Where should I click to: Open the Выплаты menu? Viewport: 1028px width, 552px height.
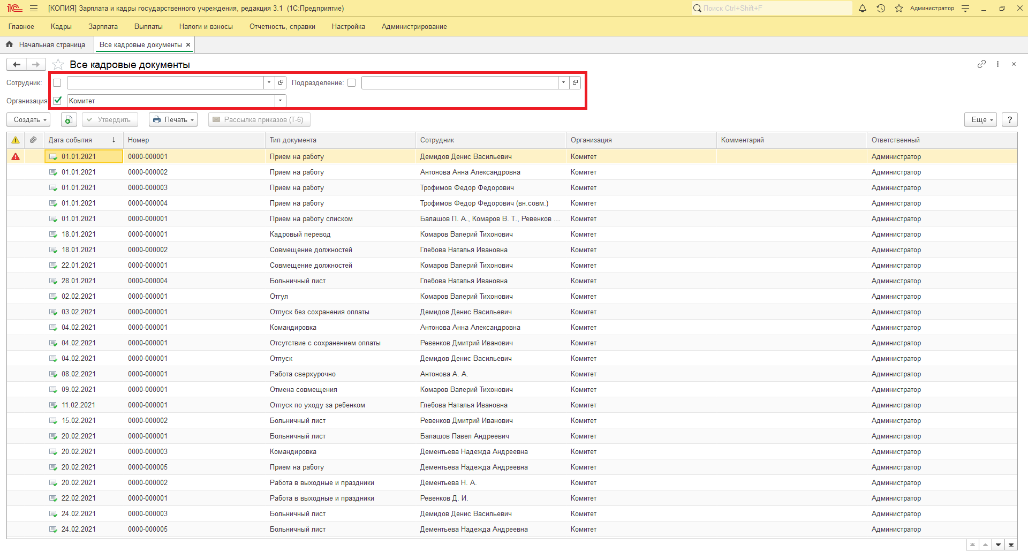148,26
